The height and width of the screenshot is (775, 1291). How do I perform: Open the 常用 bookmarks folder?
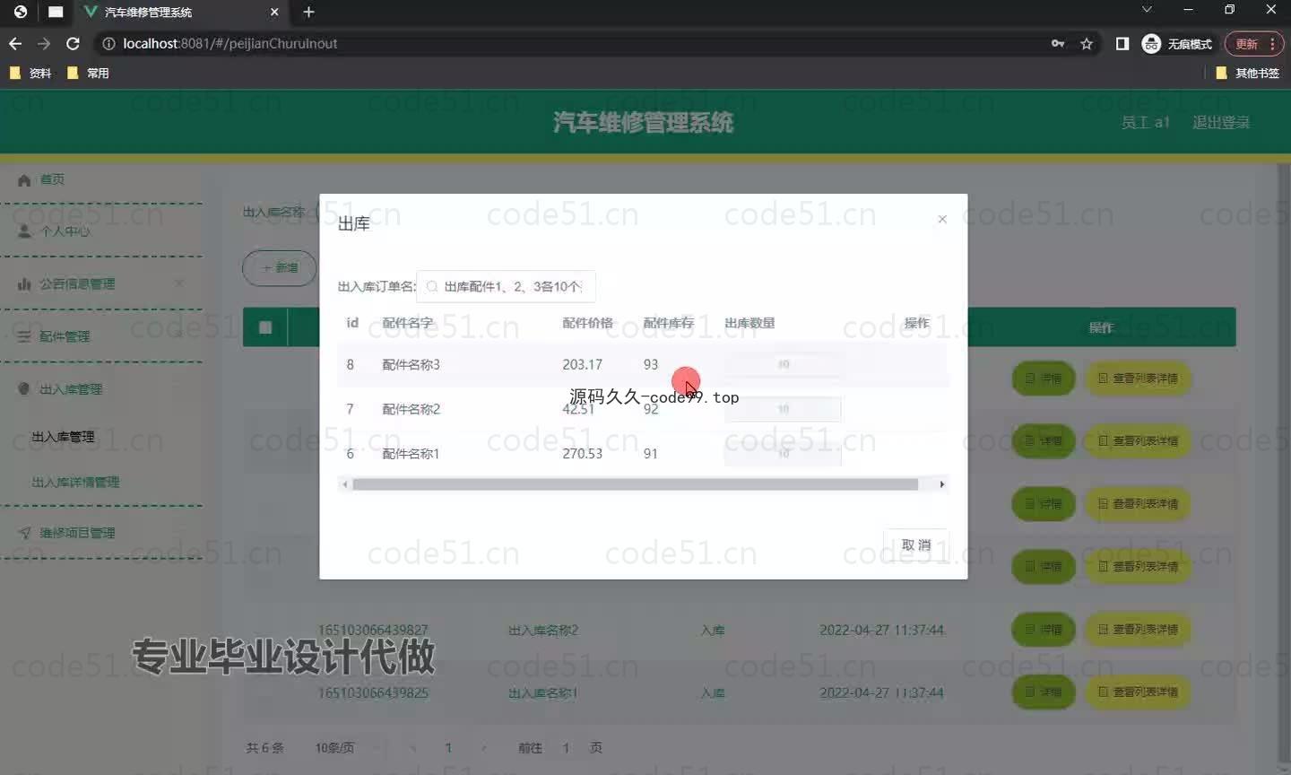88,74
